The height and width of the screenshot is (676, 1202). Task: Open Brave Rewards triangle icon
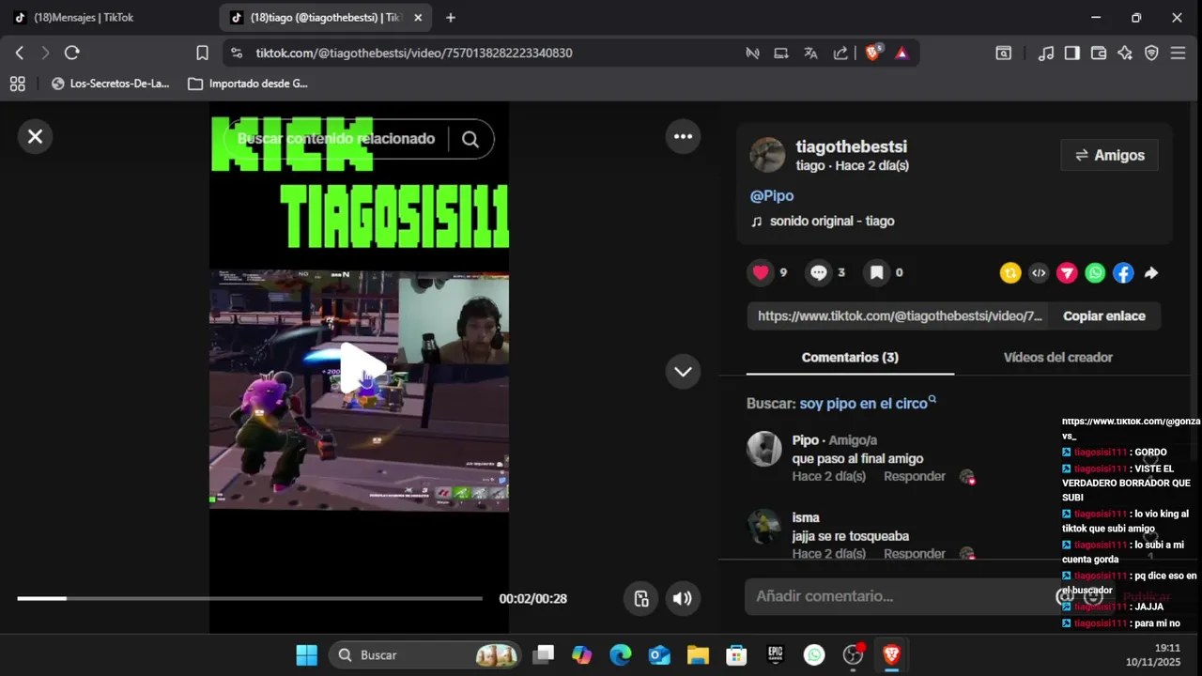[901, 54]
